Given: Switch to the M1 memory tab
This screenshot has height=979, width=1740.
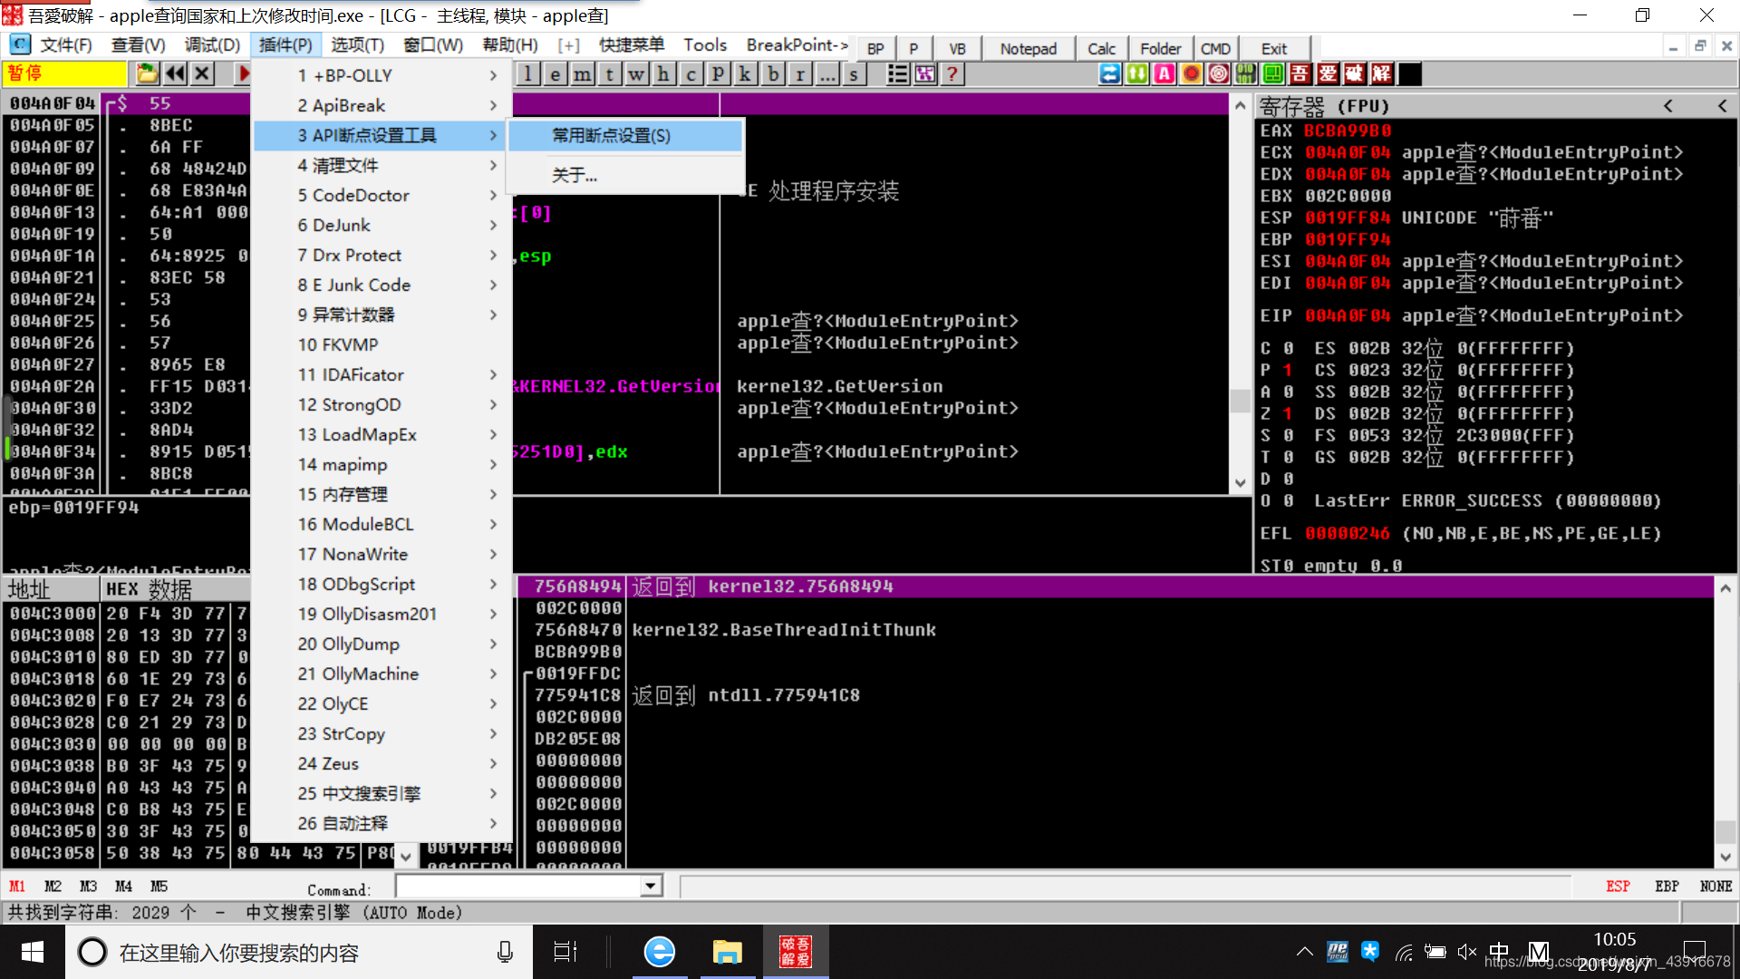Looking at the screenshot, I should (x=17, y=887).
